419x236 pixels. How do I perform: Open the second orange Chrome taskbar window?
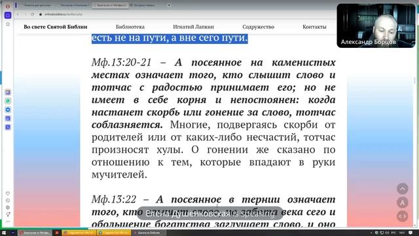[x=114, y=233]
